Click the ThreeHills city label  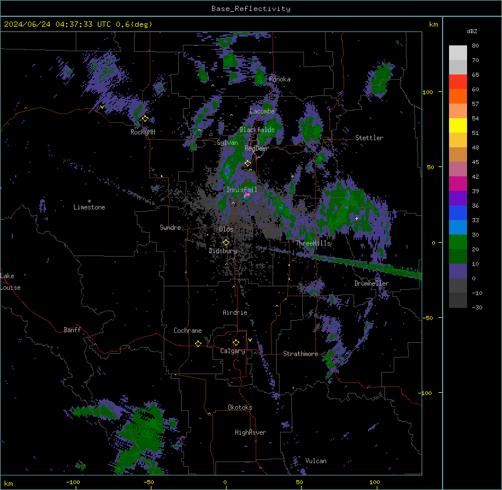coord(313,243)
